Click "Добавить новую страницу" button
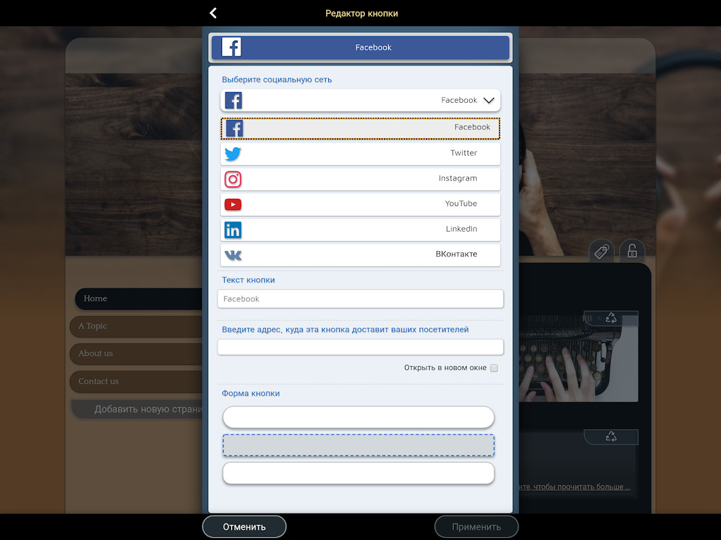Image resolution: width=721 pixels, height=540 pixels. click(137, 409)
